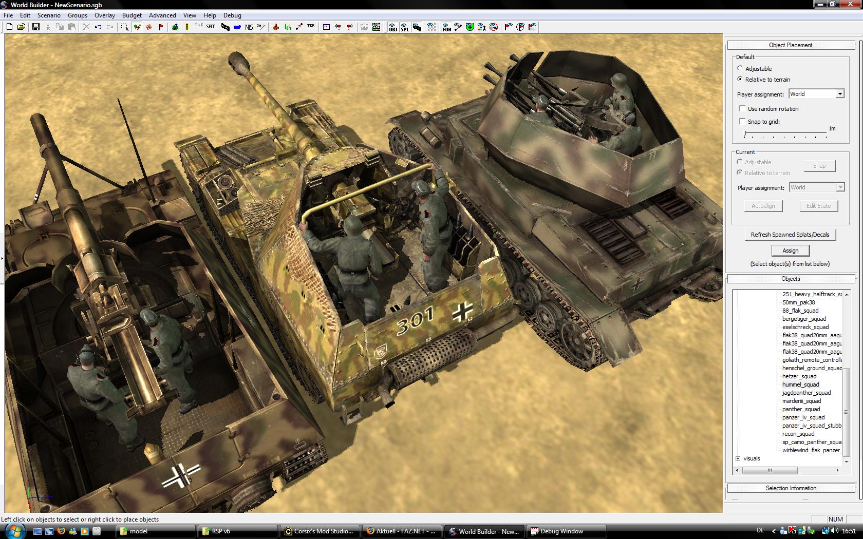
Task: Click the traffic light toolbar icon
Action: 186,27
